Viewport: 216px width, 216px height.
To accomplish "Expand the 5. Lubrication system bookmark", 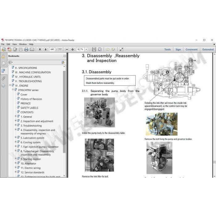I will (15, 137).
